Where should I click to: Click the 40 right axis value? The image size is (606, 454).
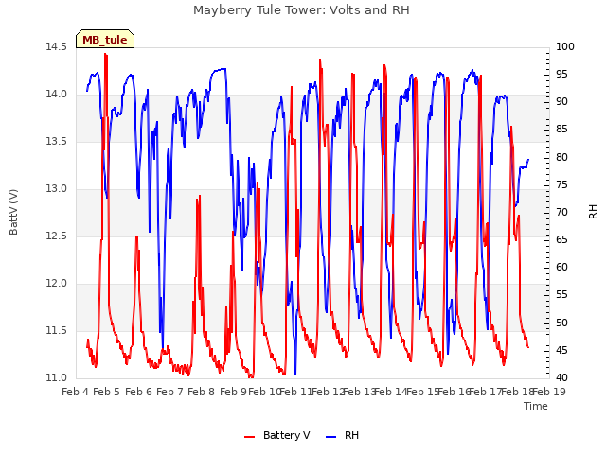point(561,377)
